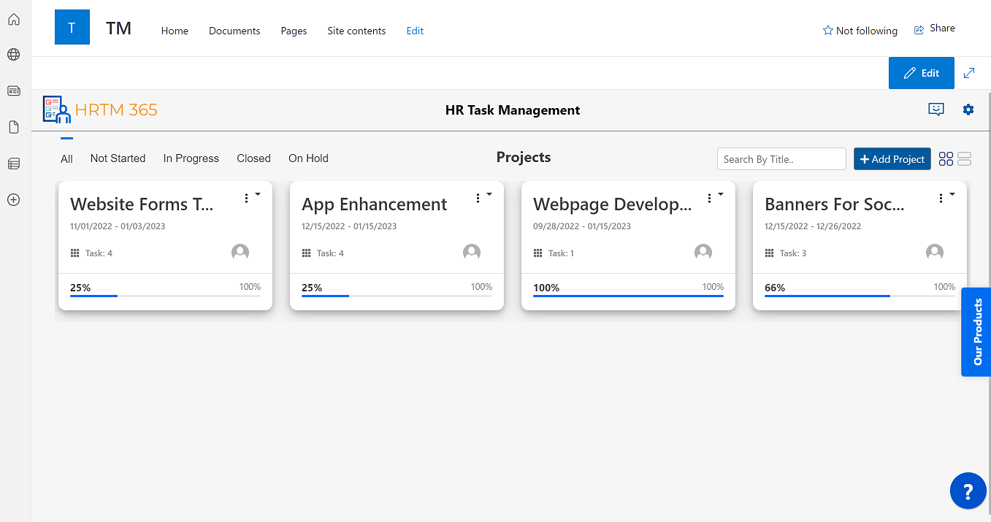The image size is (991, 522).
Task: Open the feedback smiley icon
Action: (936, 109)
